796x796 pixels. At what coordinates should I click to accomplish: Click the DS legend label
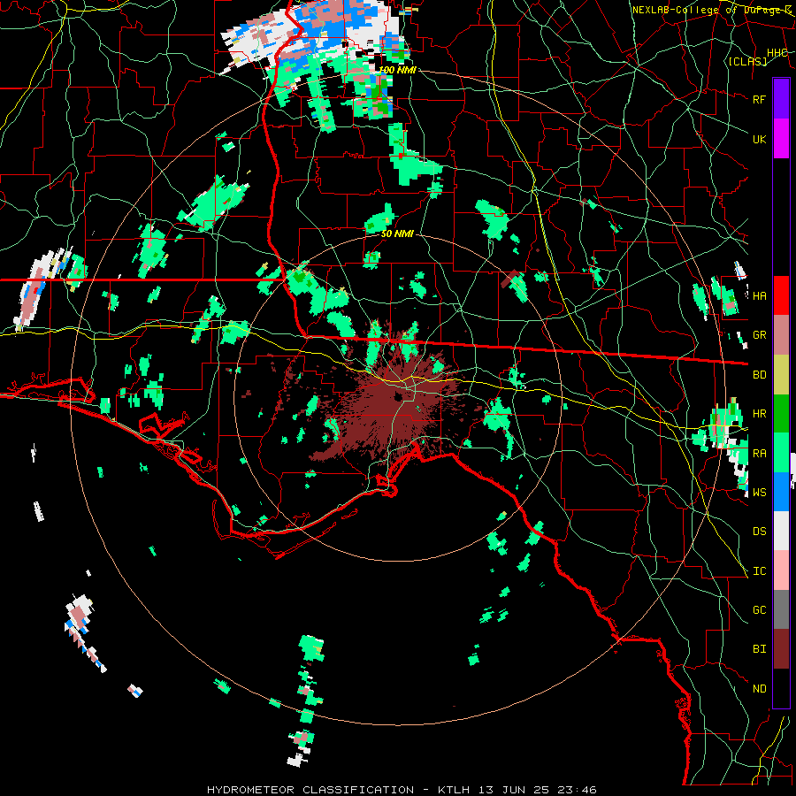[x=760, y=531]
